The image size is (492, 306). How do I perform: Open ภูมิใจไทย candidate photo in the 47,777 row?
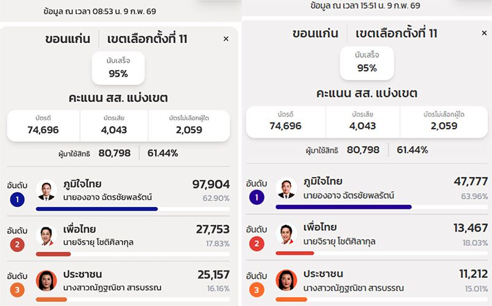pyautogui.click(x=286, y=188)
